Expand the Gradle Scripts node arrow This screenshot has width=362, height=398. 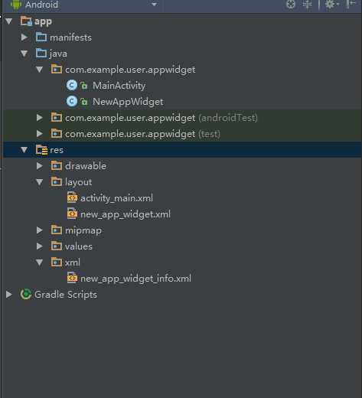pos(9,295)
